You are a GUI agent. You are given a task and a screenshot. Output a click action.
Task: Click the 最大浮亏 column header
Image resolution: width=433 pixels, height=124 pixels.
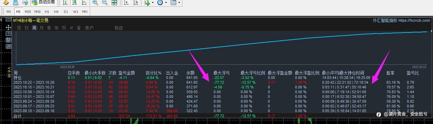click(222, 73)
